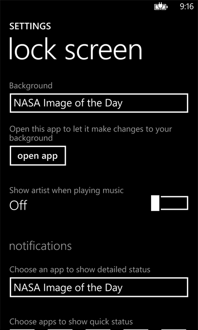
Task: Tap the lock screen page title
Action: click(76, 49)
